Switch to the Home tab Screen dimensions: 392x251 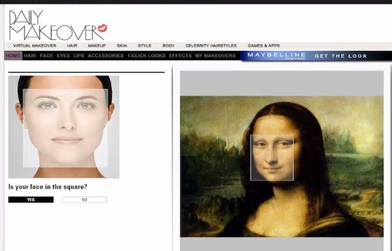click(13, 56)
